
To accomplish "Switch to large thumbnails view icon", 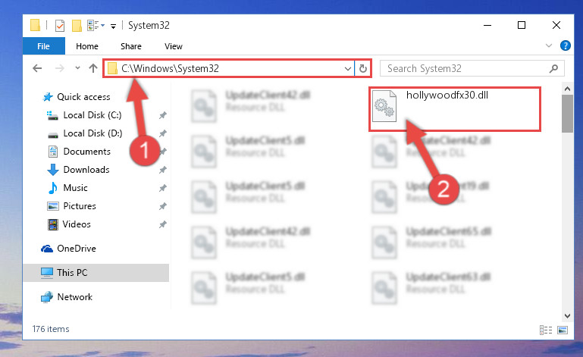I will [563, 330].
